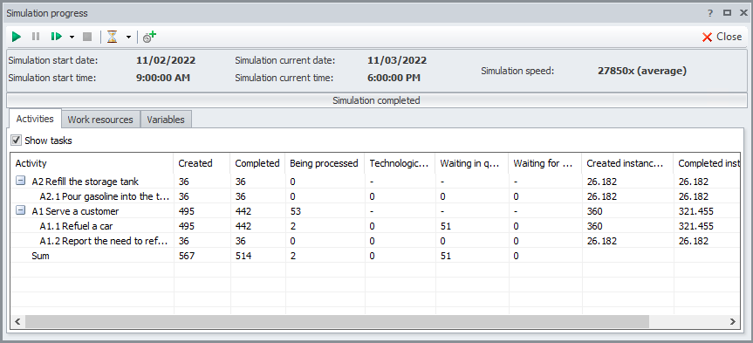Click the gray stop simulation icon
753x343 pixels.
click(x=87, y=37)
